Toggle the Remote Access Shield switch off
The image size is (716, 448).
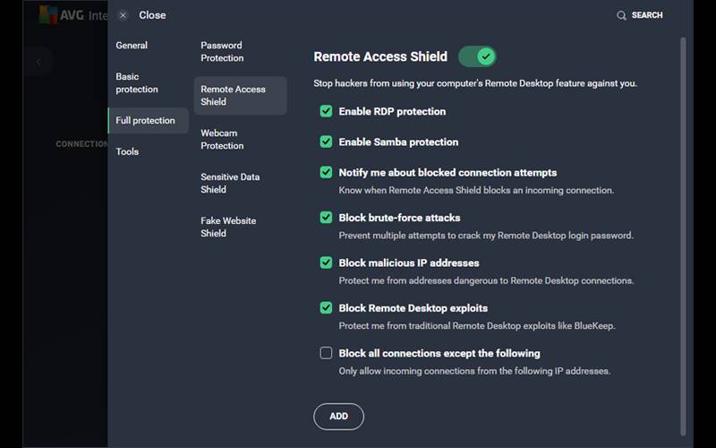pyautogui.click(x=477, y=56)
